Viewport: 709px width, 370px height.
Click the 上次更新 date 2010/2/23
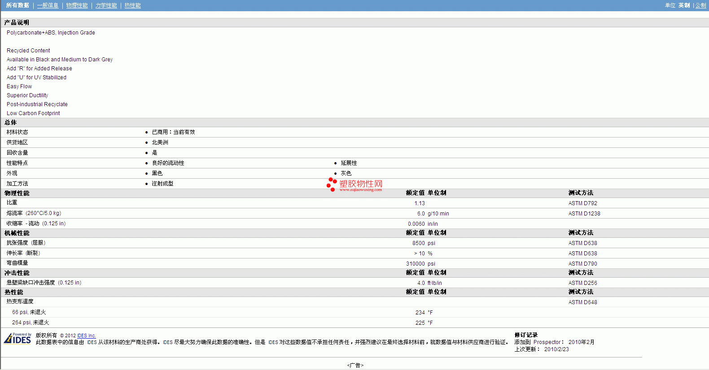pyautogui.click(x=556, y=349)
